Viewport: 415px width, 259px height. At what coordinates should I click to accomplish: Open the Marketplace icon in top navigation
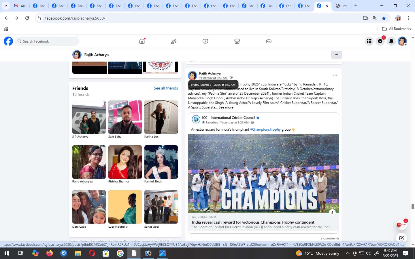pos(237,41)
